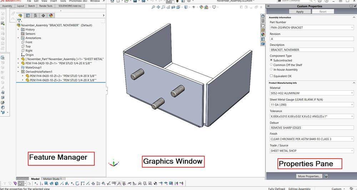
Task: Enable the Equivalent OK checkbox
Action: click(271, 76)
